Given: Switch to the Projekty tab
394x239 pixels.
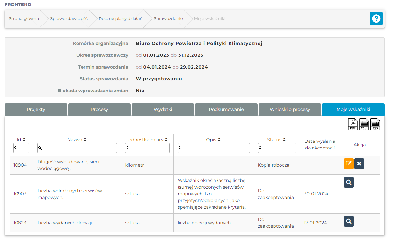Looking at the screenshot, I should (36, 109).
